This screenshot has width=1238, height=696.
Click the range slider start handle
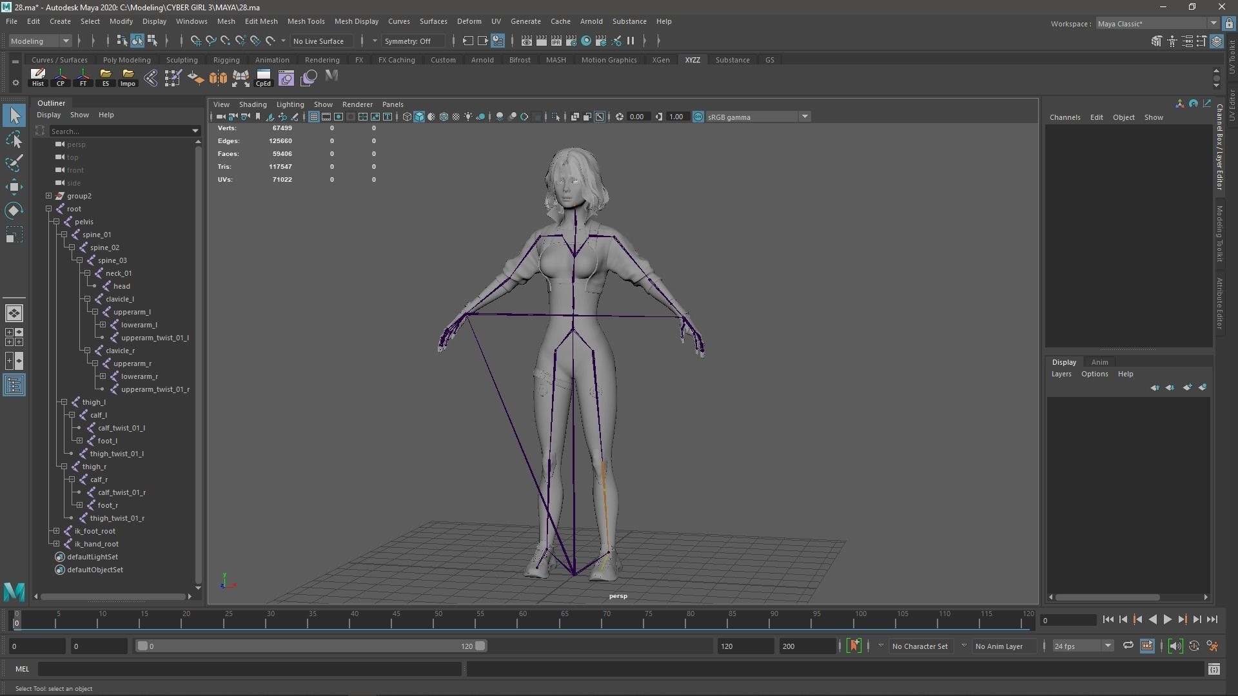(142, 646)
